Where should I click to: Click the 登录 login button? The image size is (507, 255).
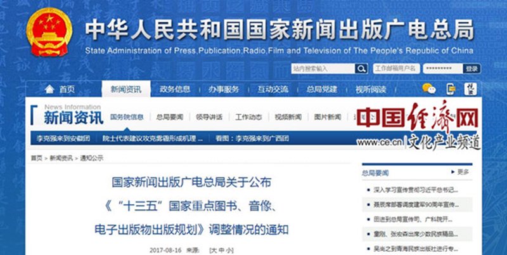[472, 69]
